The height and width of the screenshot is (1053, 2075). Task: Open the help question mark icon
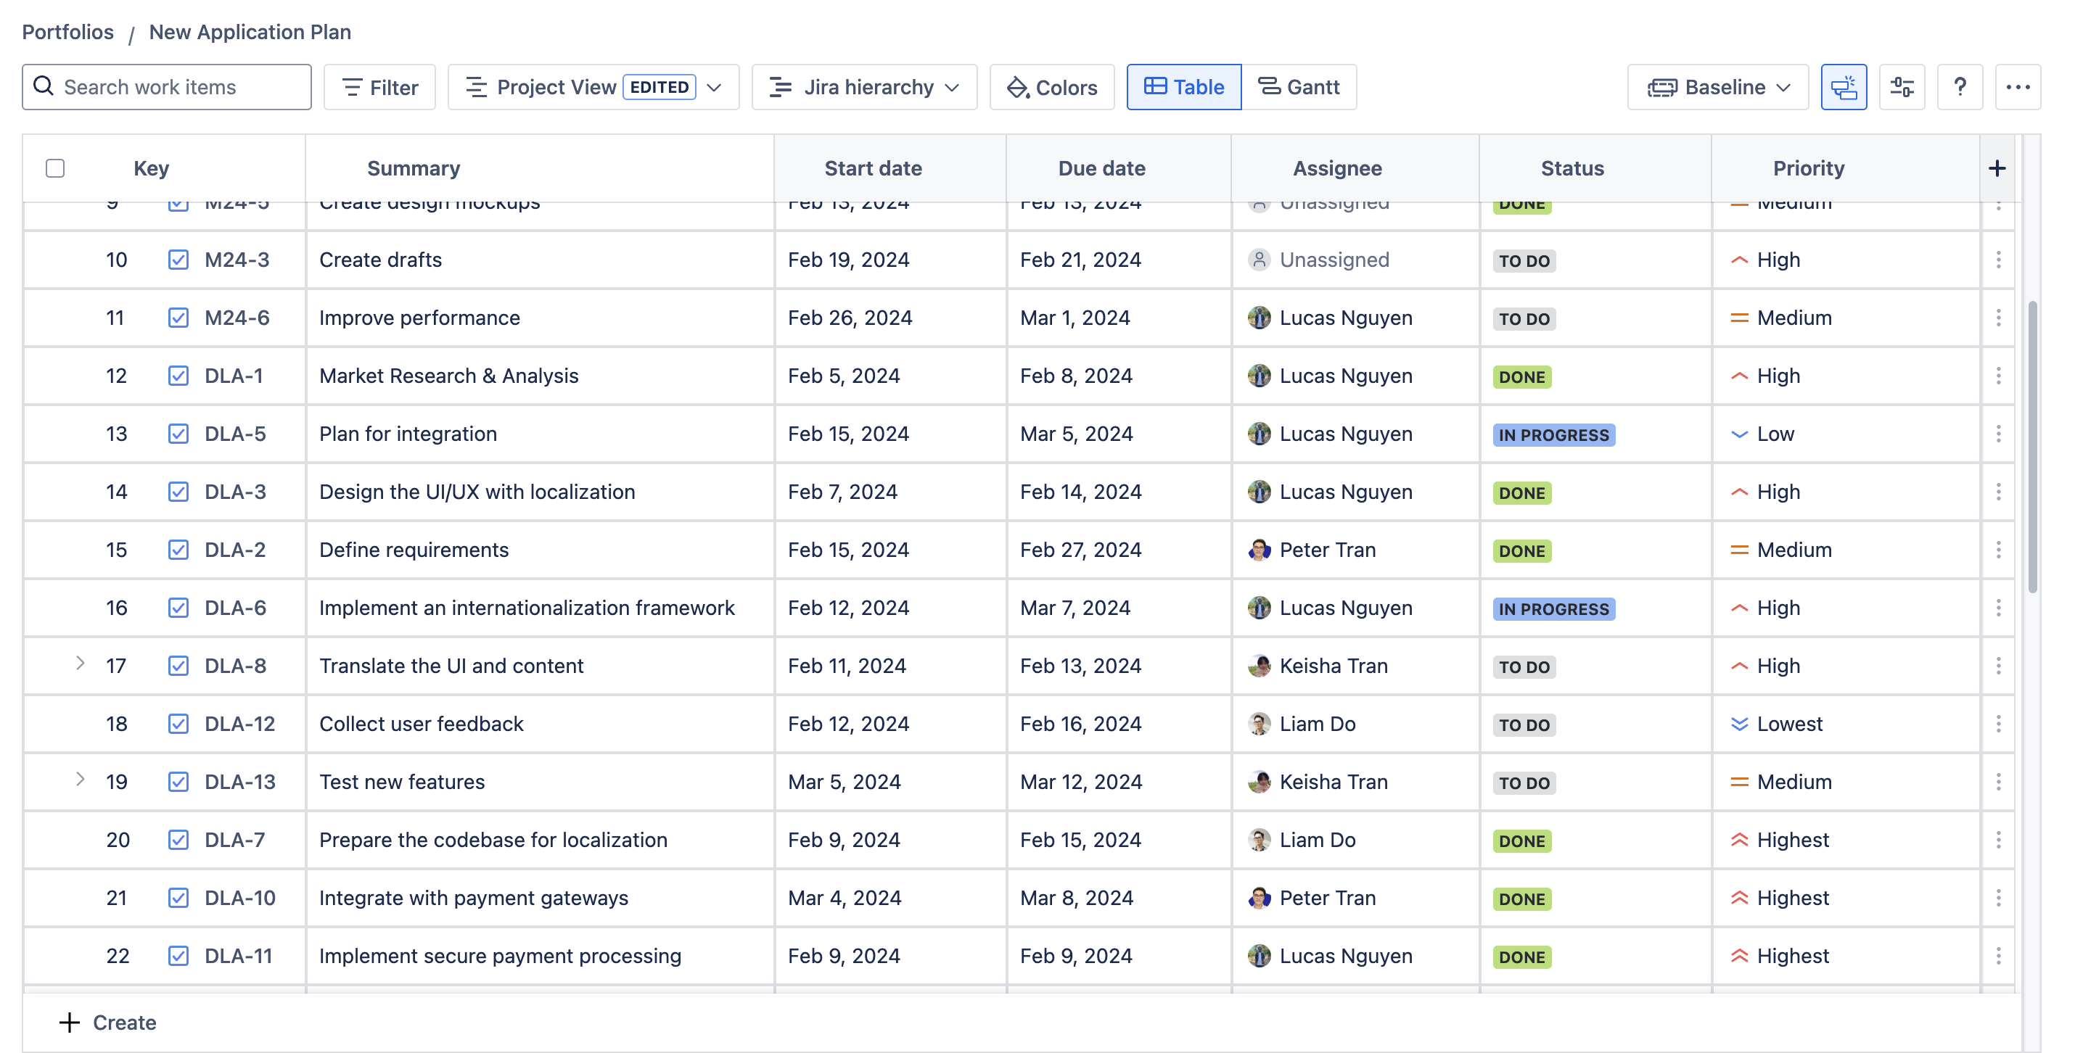tap(1959, 87)
